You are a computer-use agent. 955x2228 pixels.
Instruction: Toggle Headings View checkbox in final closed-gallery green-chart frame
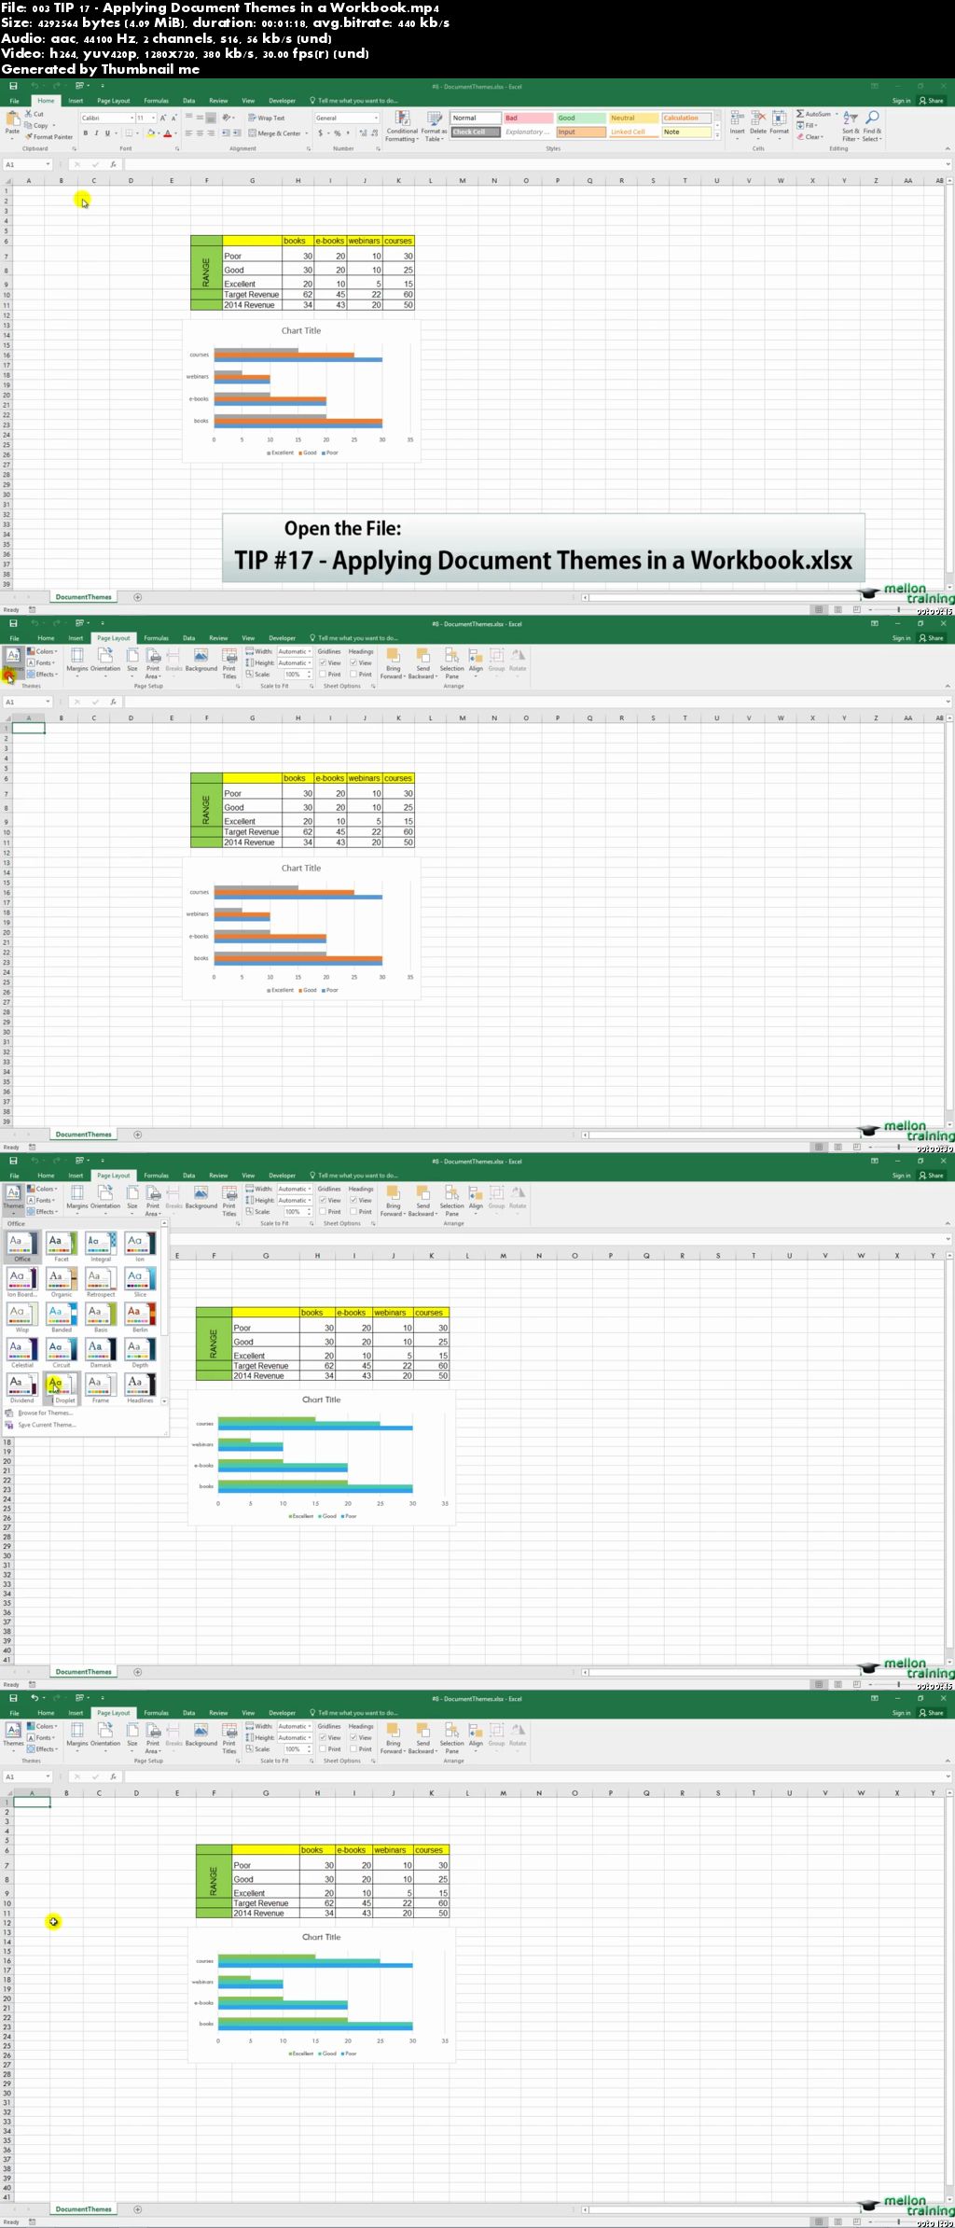pos(353,1738)
